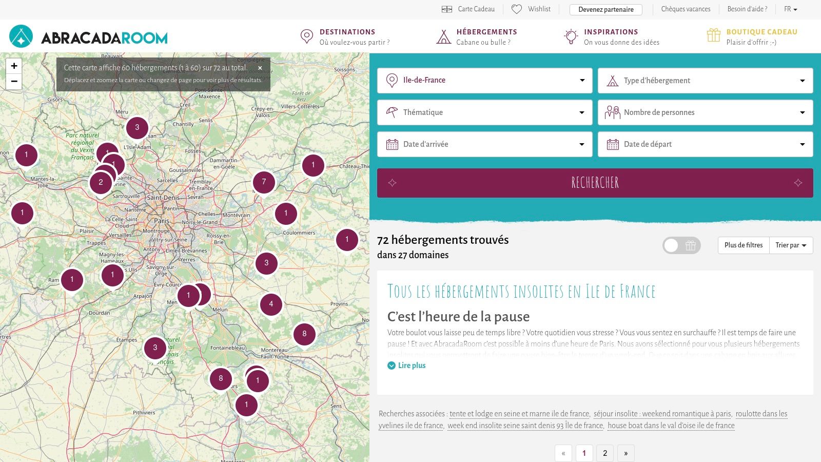Click the Wishlist heart icon

point(517,9)
